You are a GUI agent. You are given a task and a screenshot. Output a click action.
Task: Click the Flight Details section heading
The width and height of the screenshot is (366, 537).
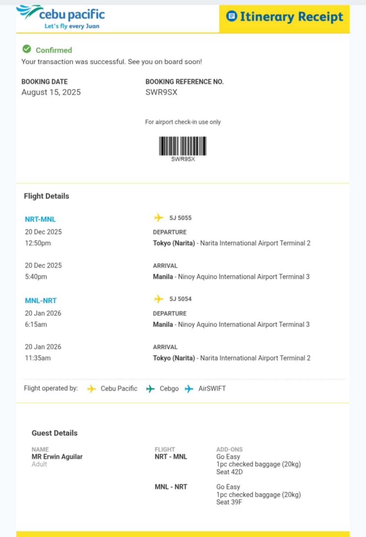pos(46,196)
